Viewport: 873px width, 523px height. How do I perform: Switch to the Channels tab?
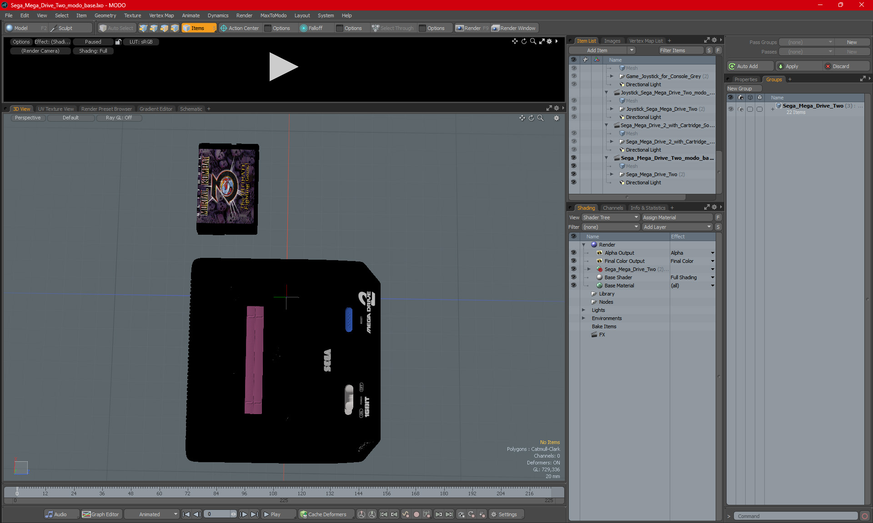coord(612,208)
